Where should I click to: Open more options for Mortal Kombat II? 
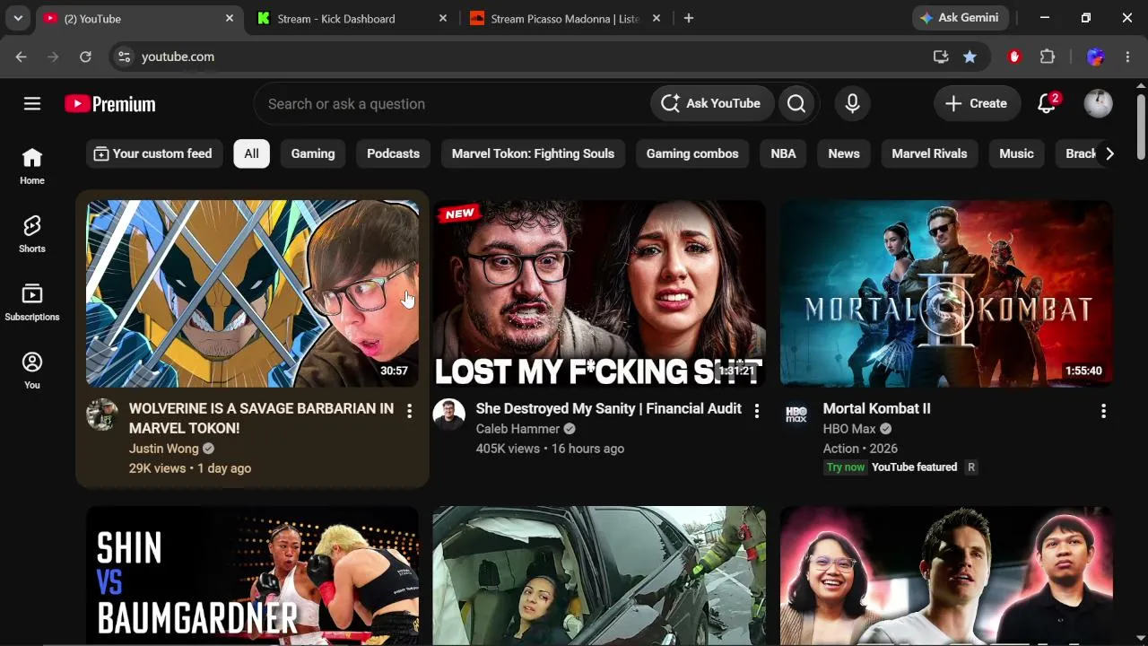[x=1103, y=411]
